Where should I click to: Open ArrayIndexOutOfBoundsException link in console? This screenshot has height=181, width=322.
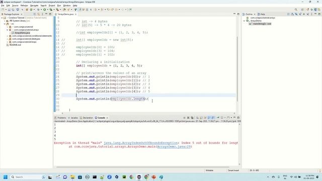141,143
